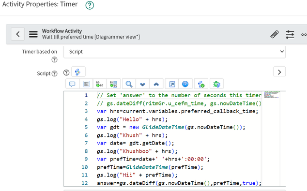This screenshot has width=307, height=191.
Task: Toggle full screen script editor
Action: 172,84
